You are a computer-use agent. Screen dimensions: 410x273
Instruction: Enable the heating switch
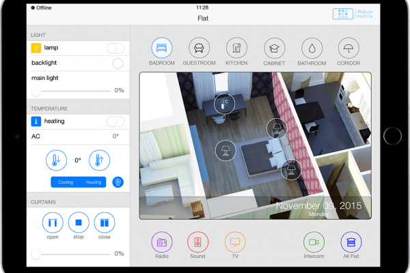pos(115,121)
